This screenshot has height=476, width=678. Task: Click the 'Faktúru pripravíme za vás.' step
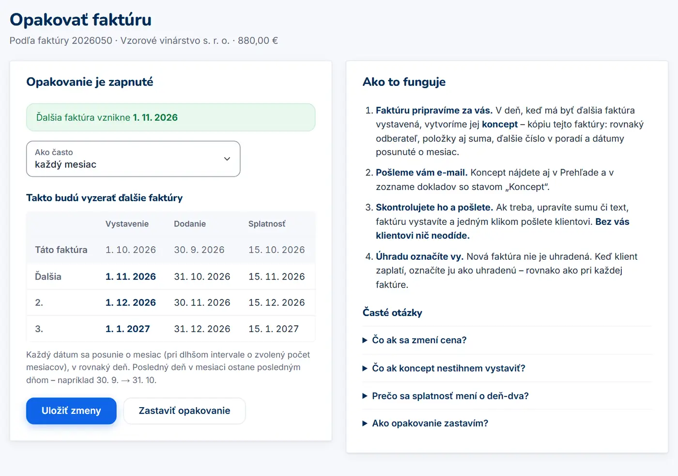tap(434, 111)
